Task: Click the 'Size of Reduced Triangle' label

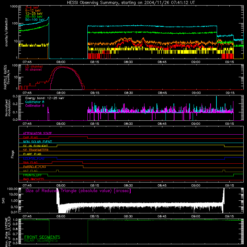Action: [78, 191]
